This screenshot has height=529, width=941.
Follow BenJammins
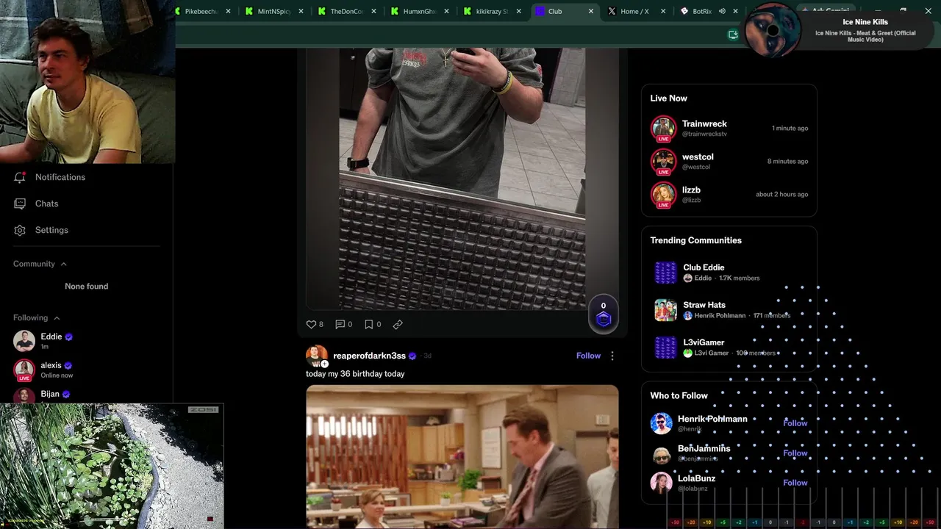tap(795, 453)
